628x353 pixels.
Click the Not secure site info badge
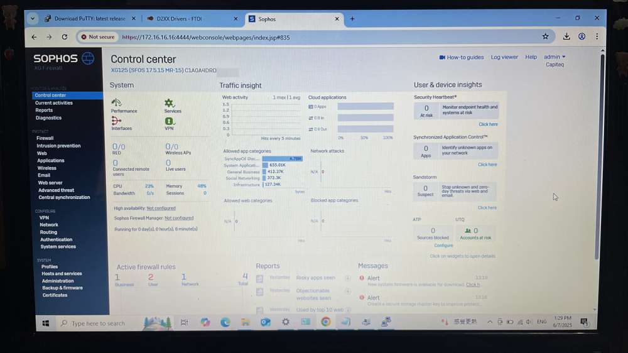coord(98,37)
